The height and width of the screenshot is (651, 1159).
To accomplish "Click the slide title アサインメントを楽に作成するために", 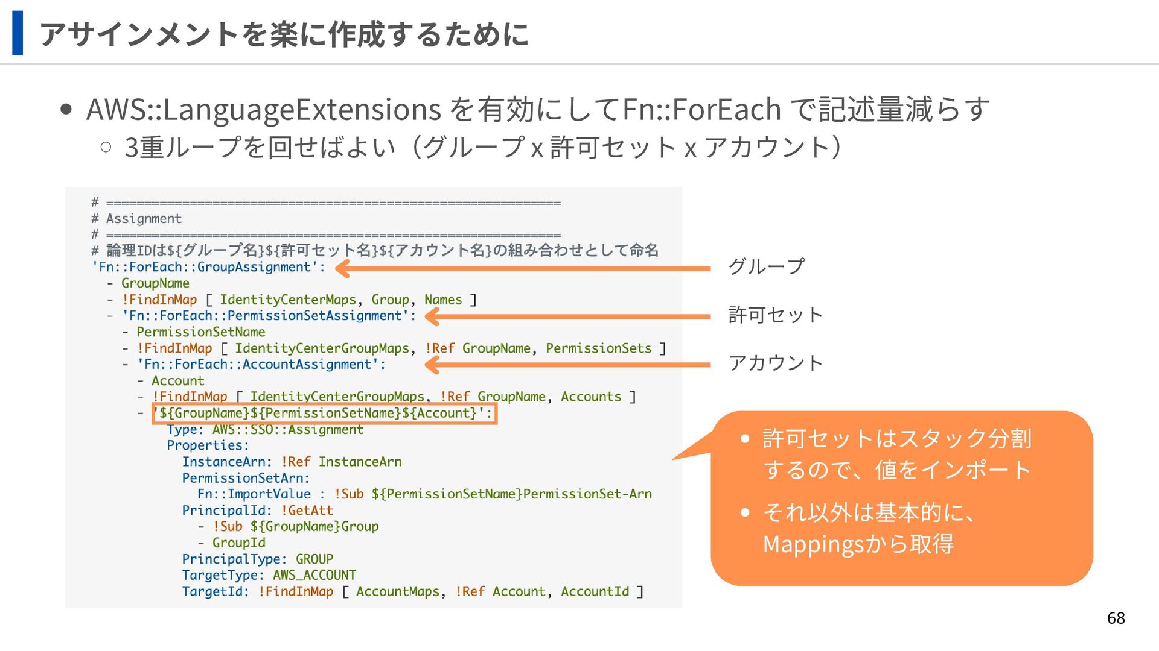I will point(284,34).
